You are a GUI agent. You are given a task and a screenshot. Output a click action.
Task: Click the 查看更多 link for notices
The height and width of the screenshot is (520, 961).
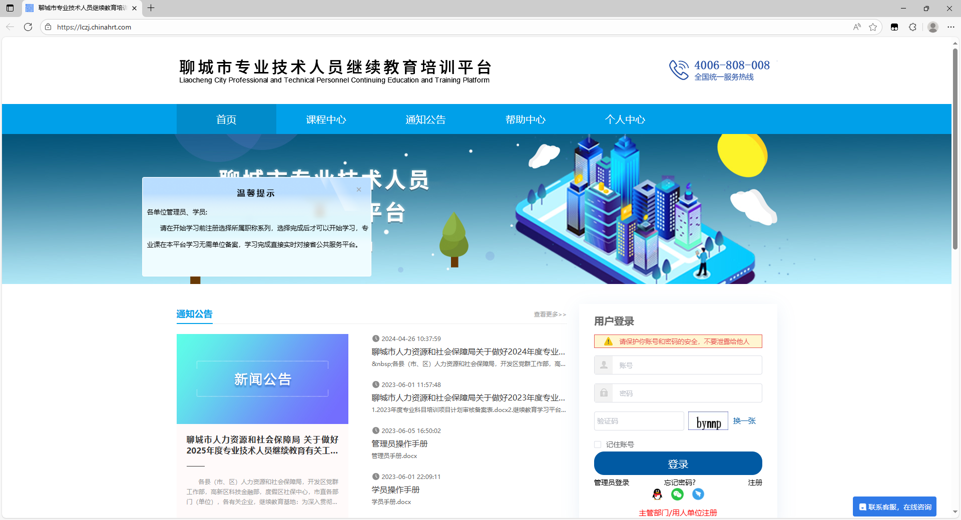point(550,314)
